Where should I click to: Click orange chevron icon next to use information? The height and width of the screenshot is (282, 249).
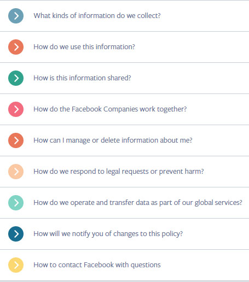16,47
